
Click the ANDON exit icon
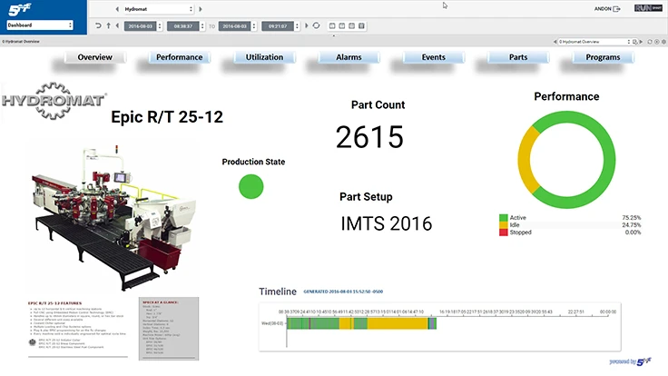pos(617,9)
